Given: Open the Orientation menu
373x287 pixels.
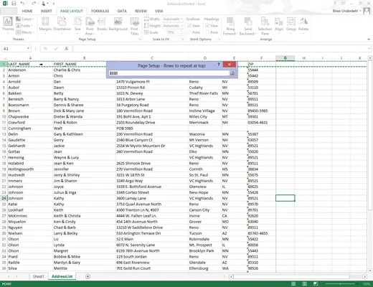Looking at the screenshot, I should click(x=62, y=24).
